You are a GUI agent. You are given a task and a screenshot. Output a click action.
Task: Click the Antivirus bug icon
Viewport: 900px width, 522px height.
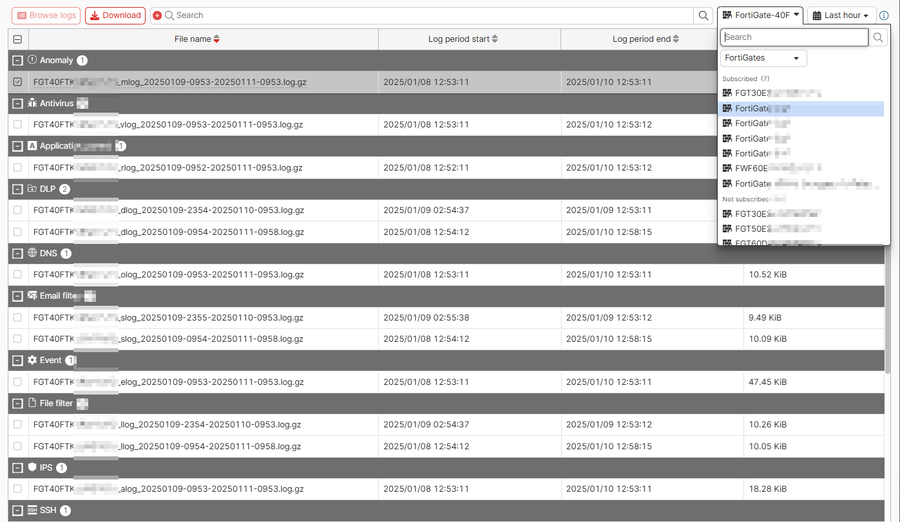click(32, 103)
